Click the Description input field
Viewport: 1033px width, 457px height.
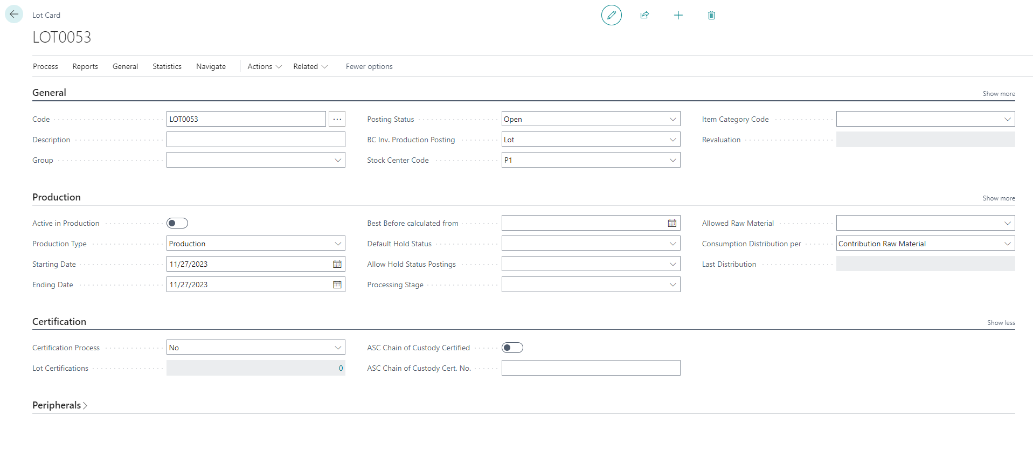(x=255, y=140)
